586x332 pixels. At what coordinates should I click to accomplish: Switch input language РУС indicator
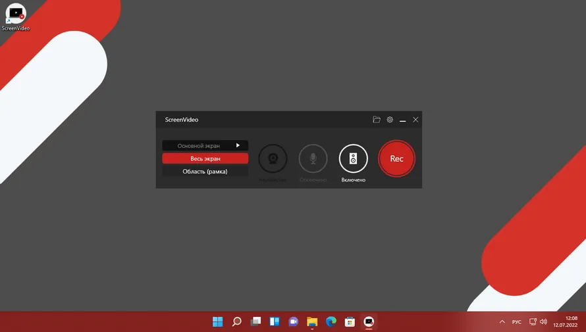pyautogui.click(x=517, y=322)
